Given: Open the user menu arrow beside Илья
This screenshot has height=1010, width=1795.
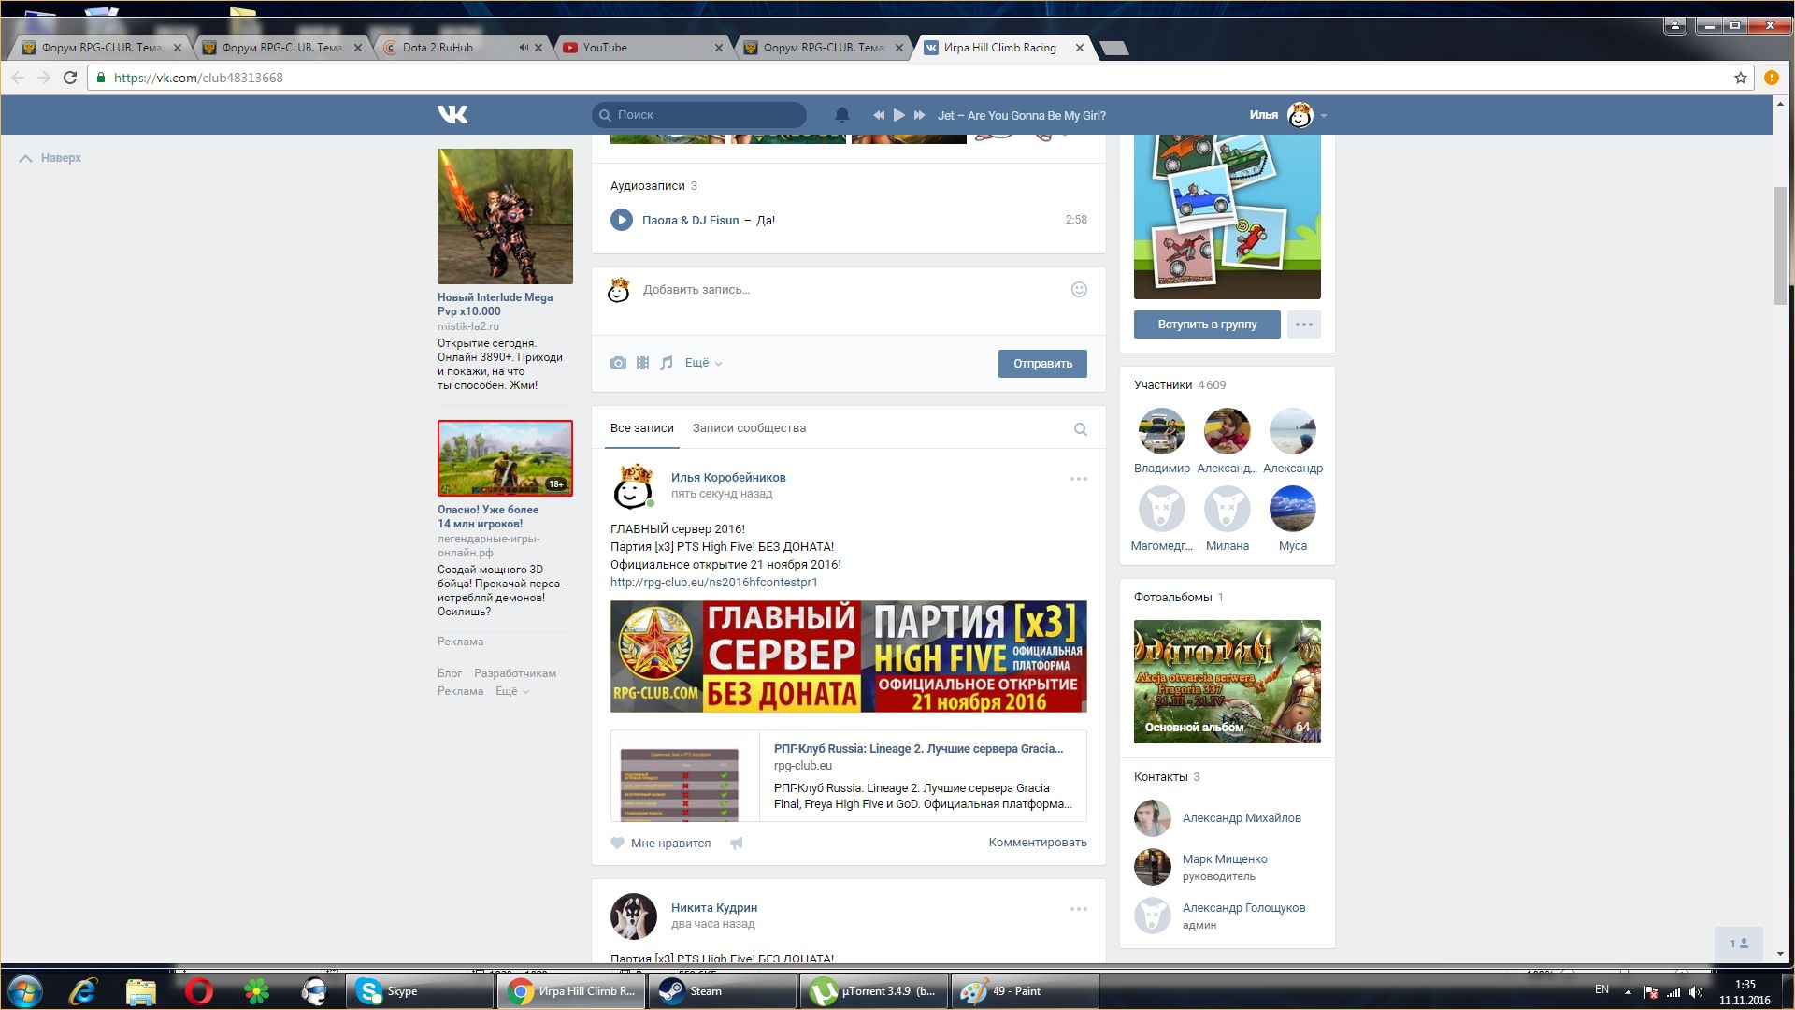Looking at the screenshot, I should tap(1324, 116).
